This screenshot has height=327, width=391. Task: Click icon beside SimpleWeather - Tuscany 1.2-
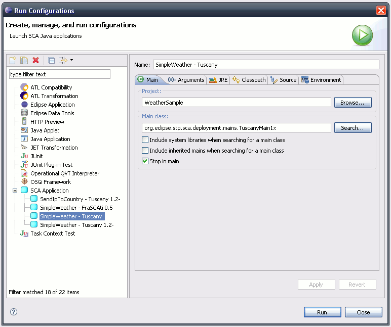[34, 225]
